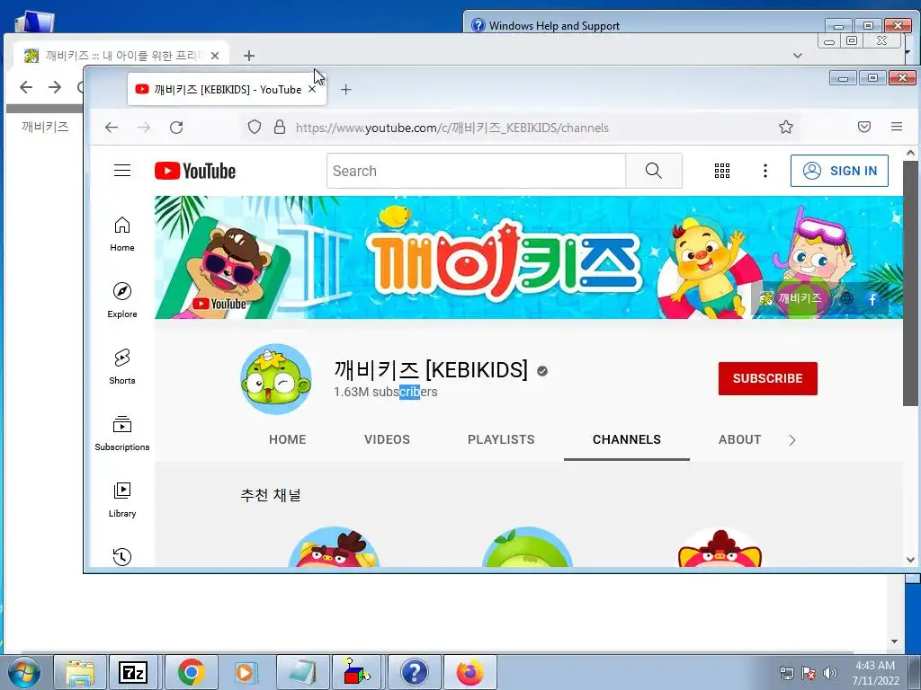Viewport: 921px width, 690px height.
Task: Switch to HOME channel tab
Action: (287, 439)
